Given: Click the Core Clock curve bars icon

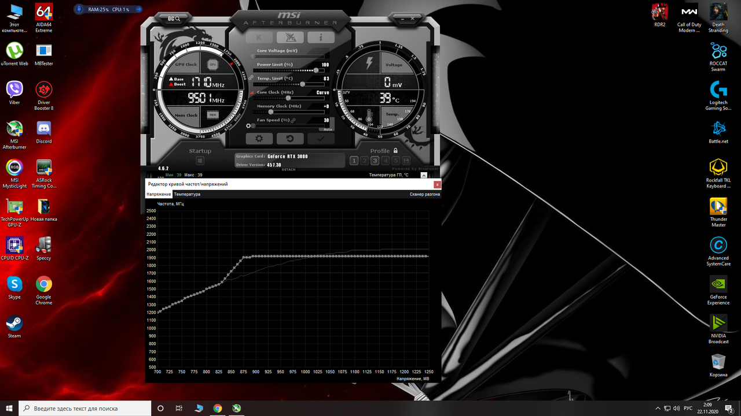Looking at the screenshot, I should click(252, 92).
